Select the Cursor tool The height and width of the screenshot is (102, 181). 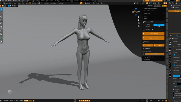click(2, 13)
